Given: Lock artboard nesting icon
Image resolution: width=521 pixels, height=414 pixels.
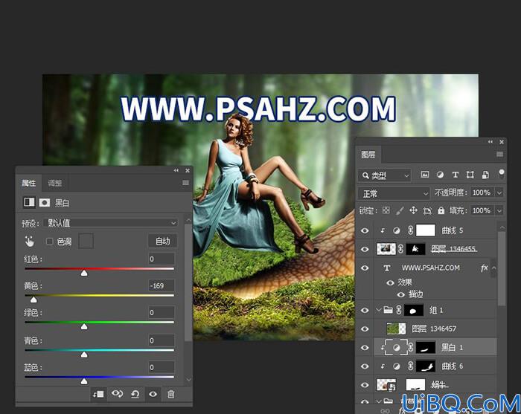Looking at the screenshot, I should click(427, 210).
